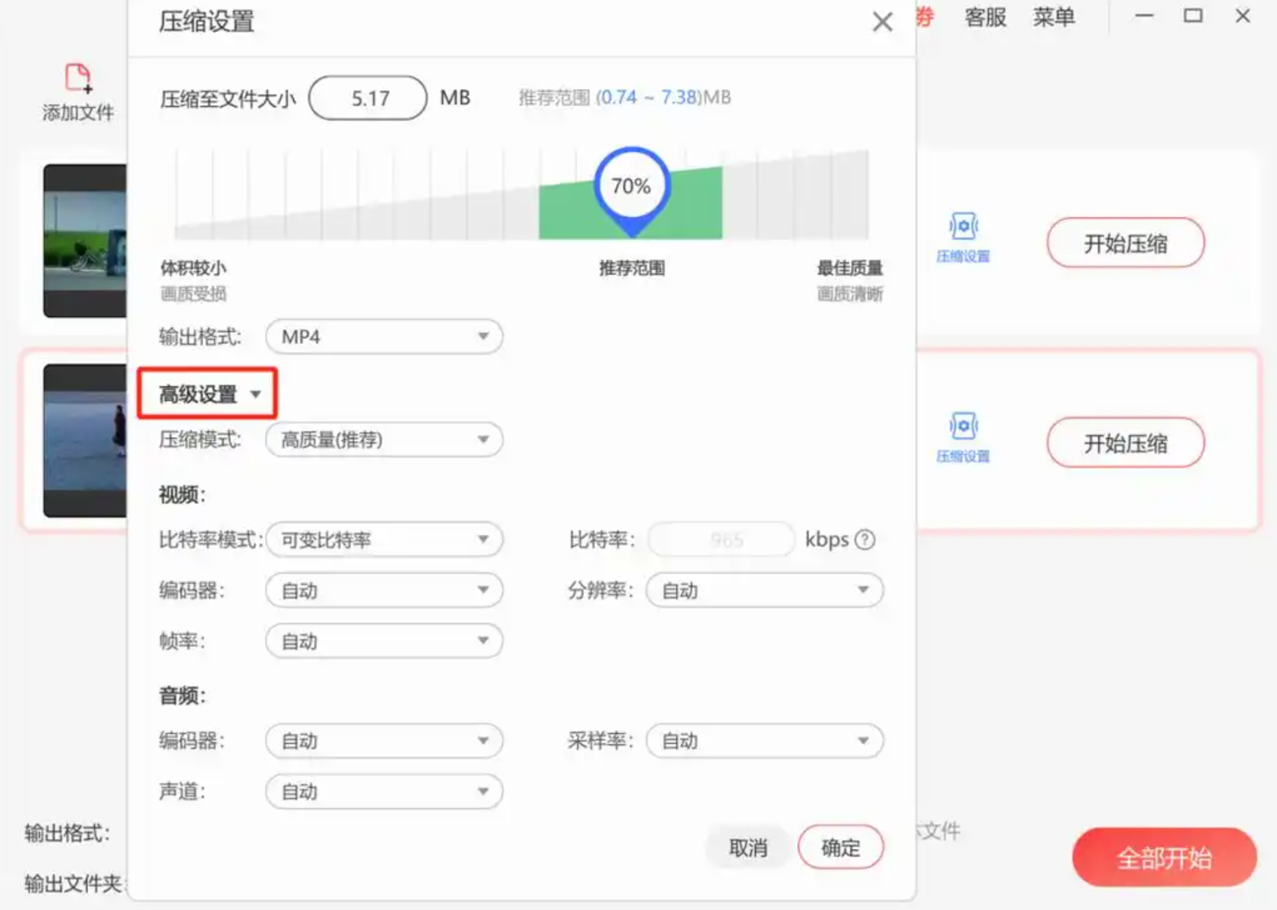Viewport: 1277px width, 910px height.
Task: Open the menu item in title bar
Action: [1054, 17]
